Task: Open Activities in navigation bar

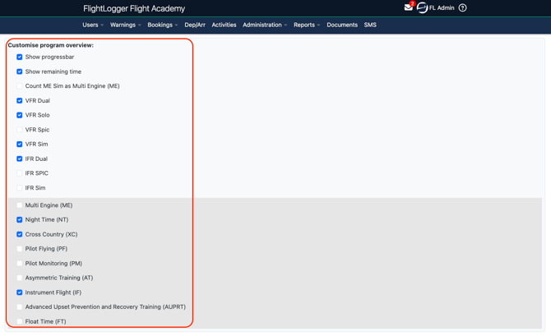Action: point(224,25)
